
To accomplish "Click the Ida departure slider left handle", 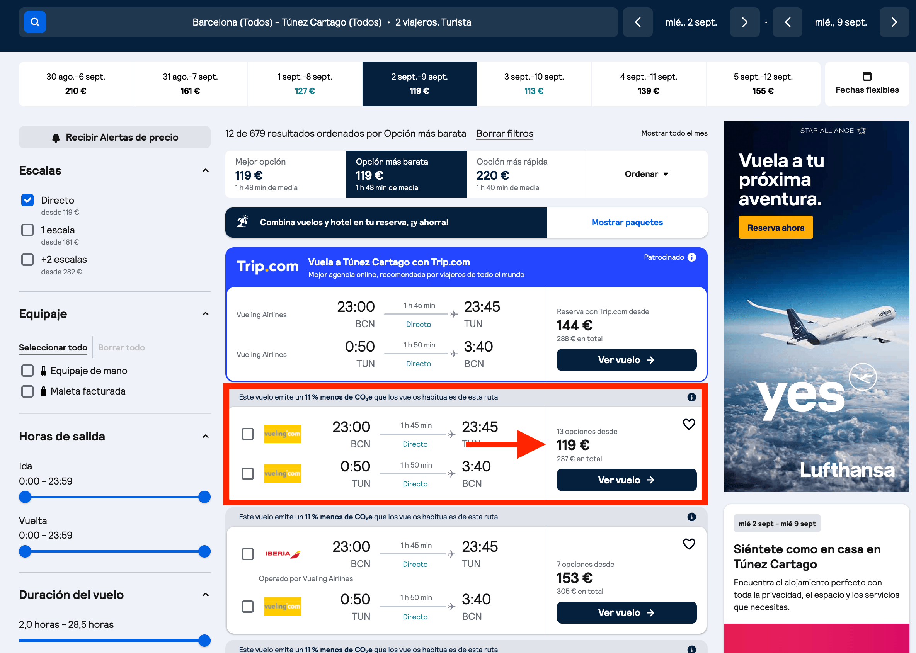I will tap(25, 497).
